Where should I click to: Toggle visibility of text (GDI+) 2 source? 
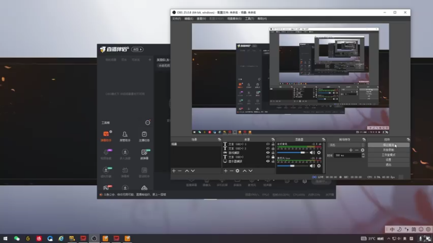[x=267, y=148]
